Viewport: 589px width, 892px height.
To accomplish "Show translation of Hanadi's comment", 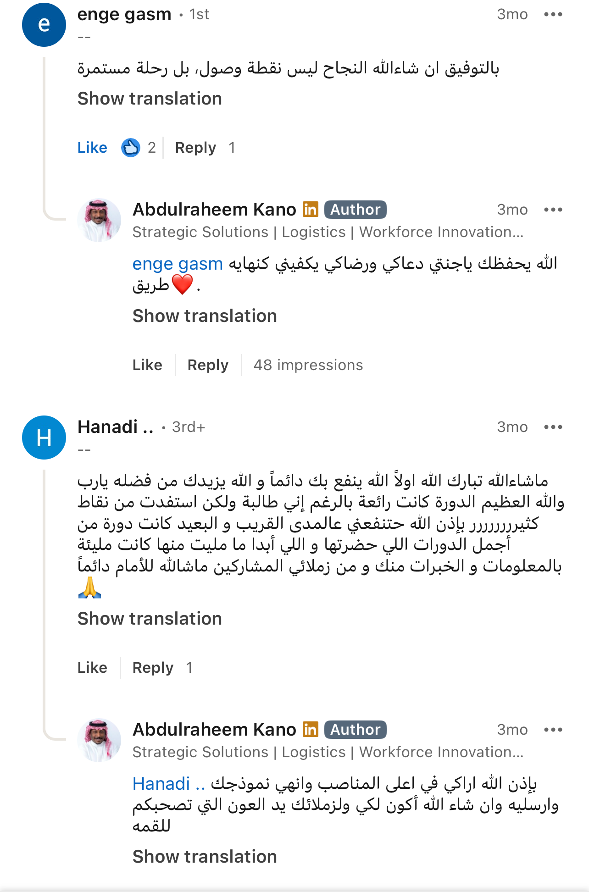I will 150,618.
